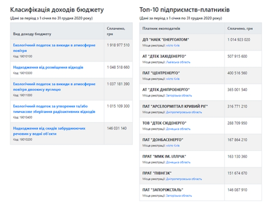
Task: Click the company name ПРАТ "ПІВНГЗК"
Action: (157, 173)
